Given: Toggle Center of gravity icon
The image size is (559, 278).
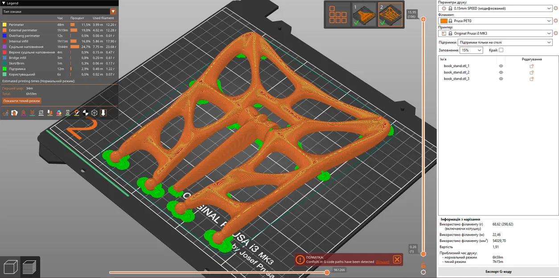Looking at the screenshot, I should (86, 113).
